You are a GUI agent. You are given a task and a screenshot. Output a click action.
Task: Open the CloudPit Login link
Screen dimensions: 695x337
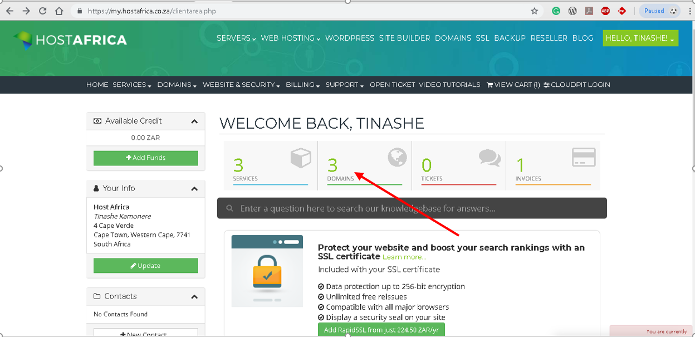coord(577,85)
